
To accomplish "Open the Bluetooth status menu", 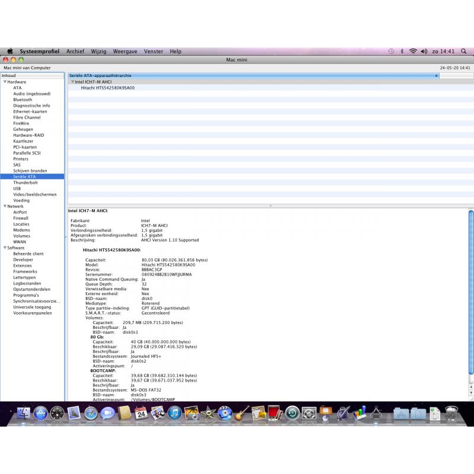I will [x=402, y=51].
